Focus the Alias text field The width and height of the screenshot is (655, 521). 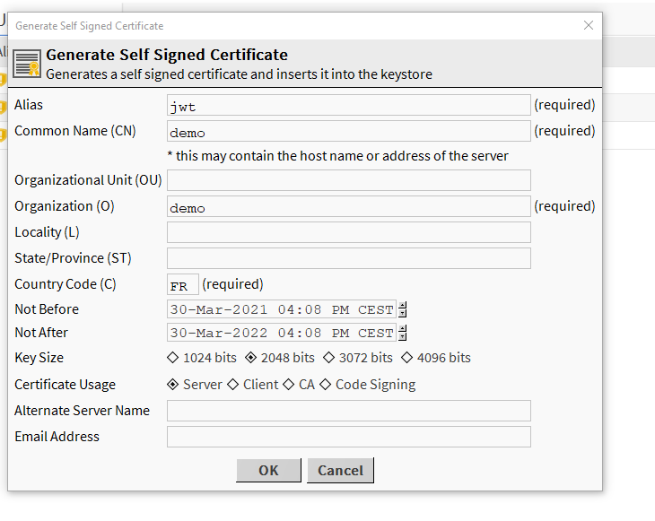pos(348,106)
